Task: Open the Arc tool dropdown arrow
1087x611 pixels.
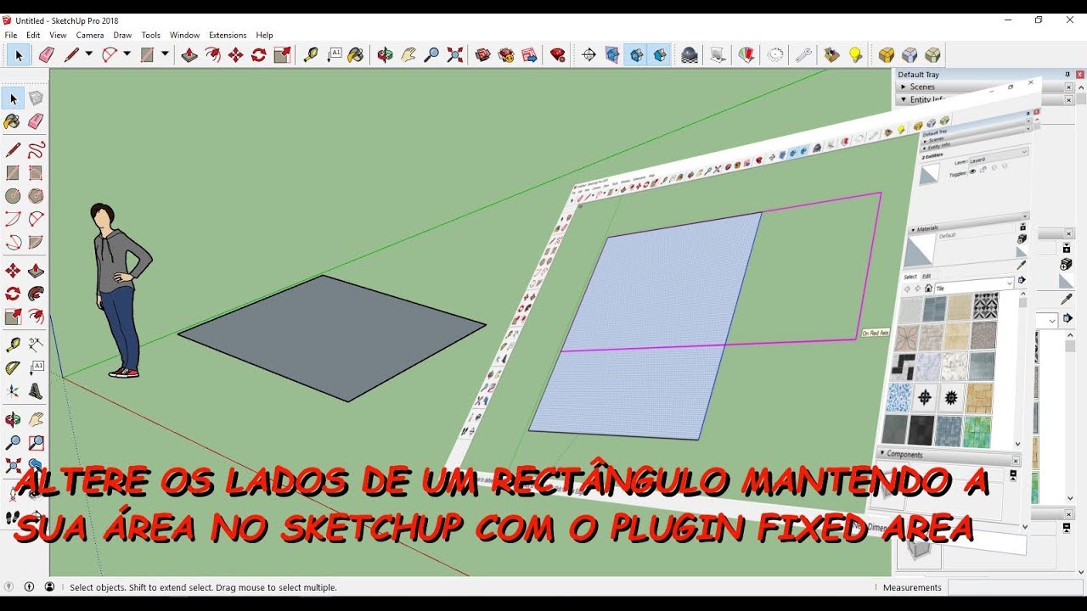Action: tap(127, 55)
